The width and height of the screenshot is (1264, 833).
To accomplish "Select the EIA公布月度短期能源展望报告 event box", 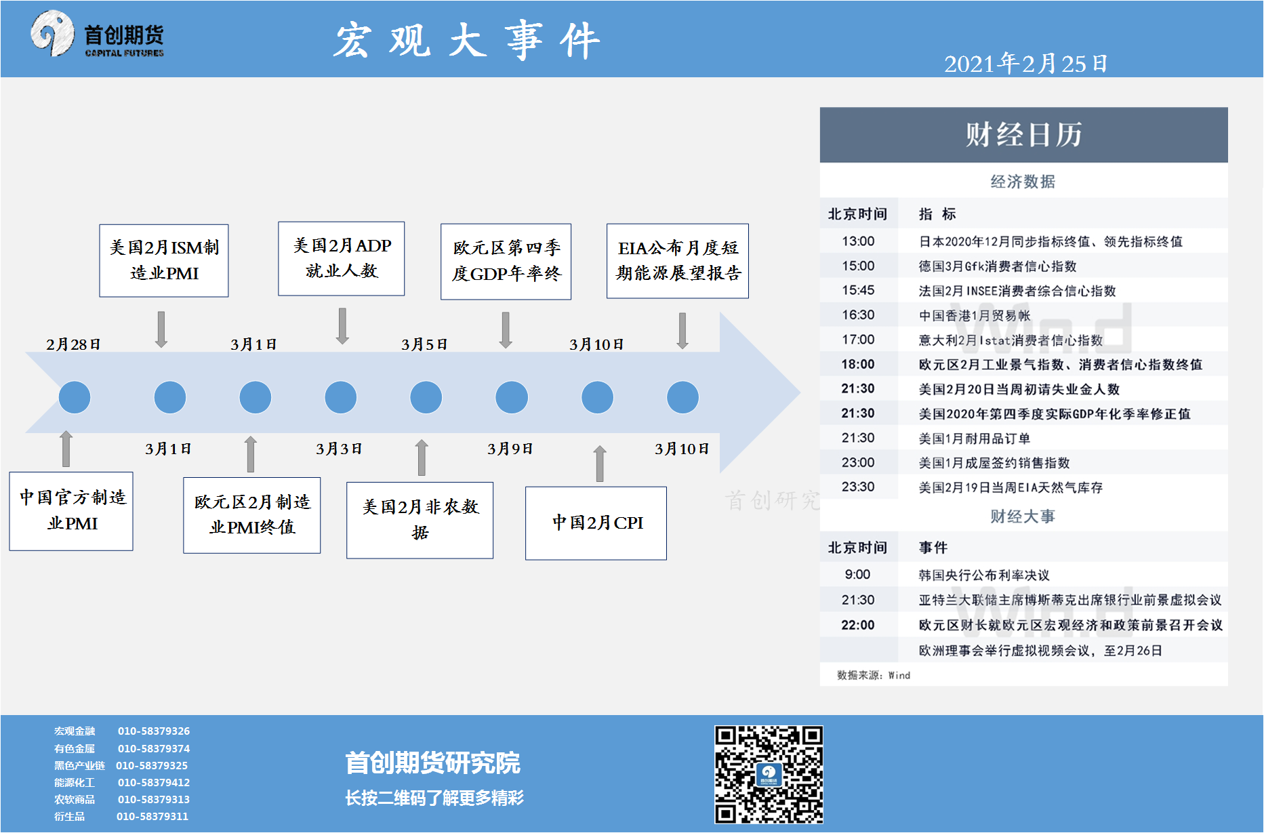I will [x=678, y=261].
